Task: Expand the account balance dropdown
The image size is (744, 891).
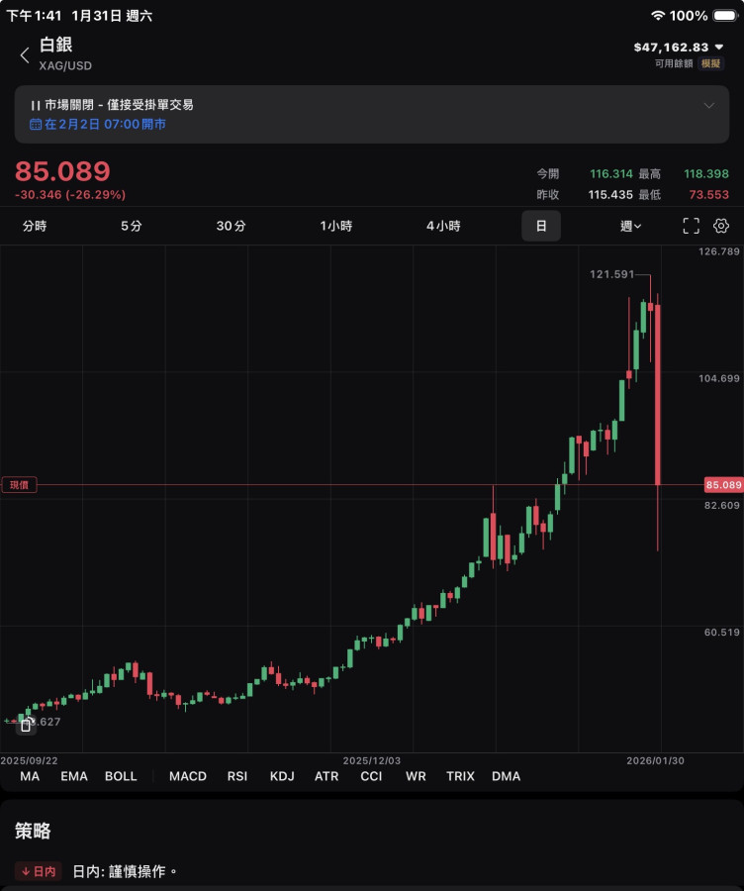Action: pyautogui.click(x=719, y=47)
